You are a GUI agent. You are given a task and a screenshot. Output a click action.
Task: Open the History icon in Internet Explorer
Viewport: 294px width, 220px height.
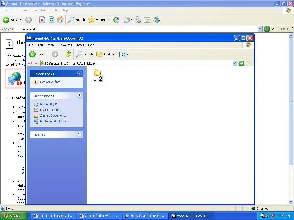tap(116, 20)
